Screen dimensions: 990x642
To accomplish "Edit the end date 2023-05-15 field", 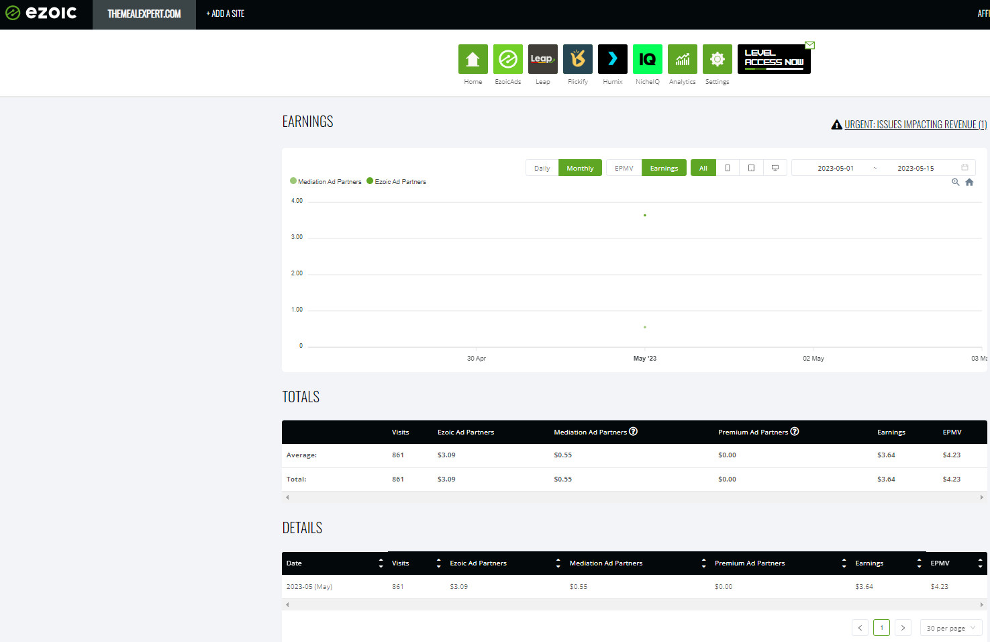I will tap(915, 168).
